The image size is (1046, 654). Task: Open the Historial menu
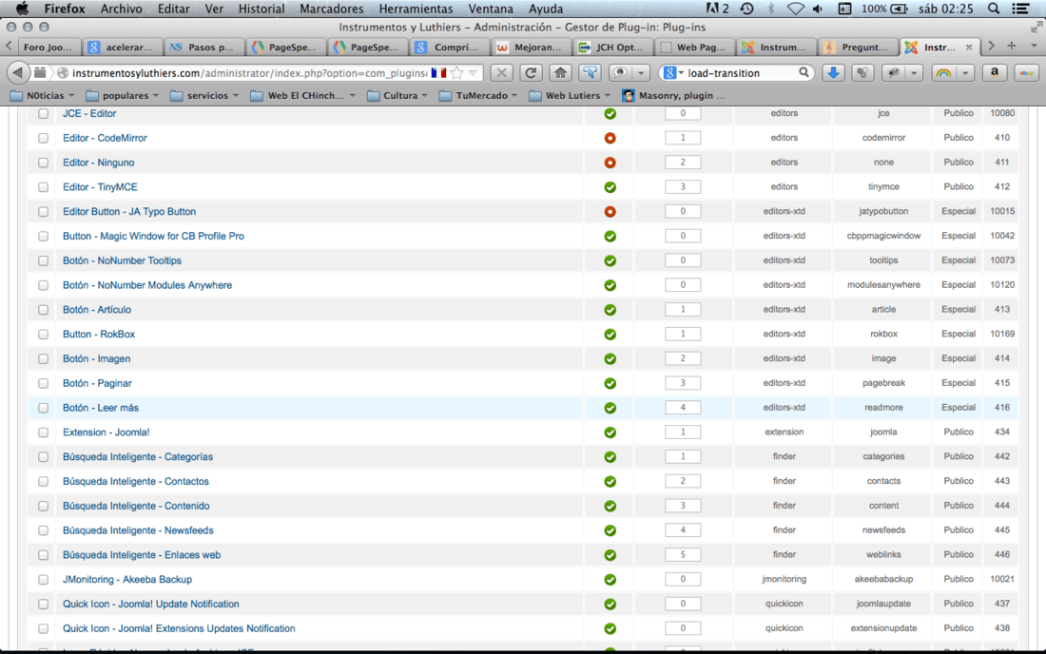pyautogui.click(x=261, y=9)
